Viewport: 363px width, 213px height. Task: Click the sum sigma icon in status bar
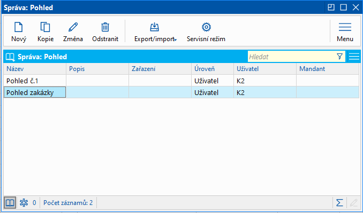click(x=339, y=203)
